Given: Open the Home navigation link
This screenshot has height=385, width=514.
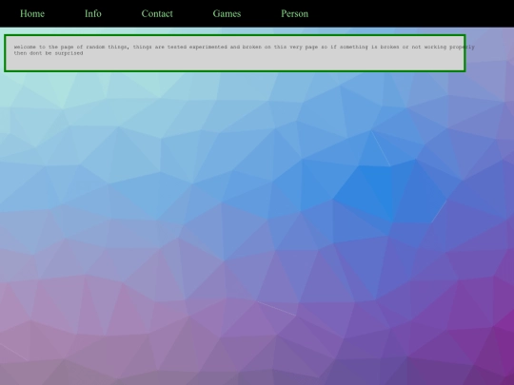Looking at the screenshot, I should (x=32, y=13).
